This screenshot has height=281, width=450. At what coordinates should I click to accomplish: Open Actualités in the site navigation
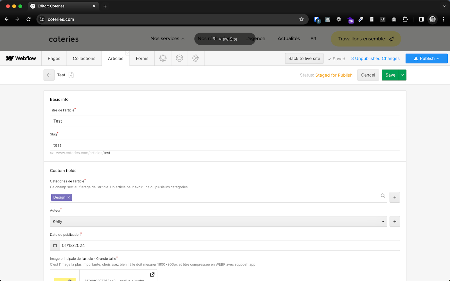click(x=289, y=38)
